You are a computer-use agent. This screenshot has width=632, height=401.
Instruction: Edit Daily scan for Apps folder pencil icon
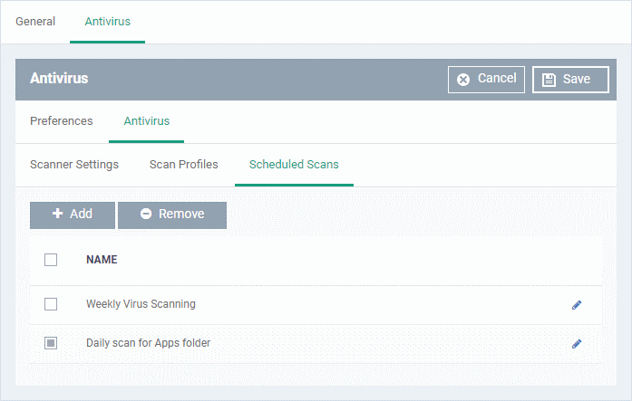(577, 344)
